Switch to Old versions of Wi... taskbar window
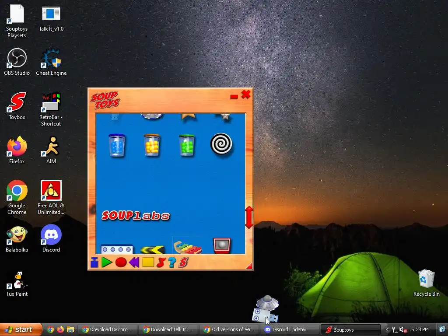448x336 pixels. click(x=229, y=329)
